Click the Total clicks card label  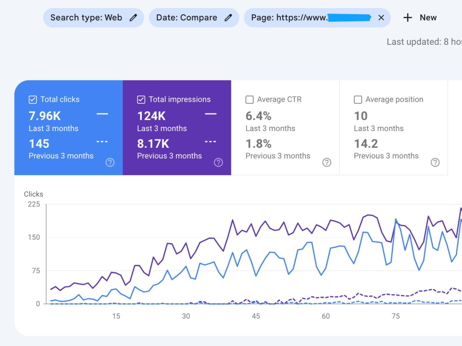point(60,99)
